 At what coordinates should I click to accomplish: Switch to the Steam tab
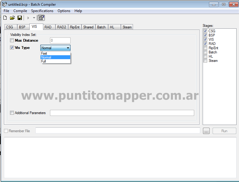tap(127, 27)
